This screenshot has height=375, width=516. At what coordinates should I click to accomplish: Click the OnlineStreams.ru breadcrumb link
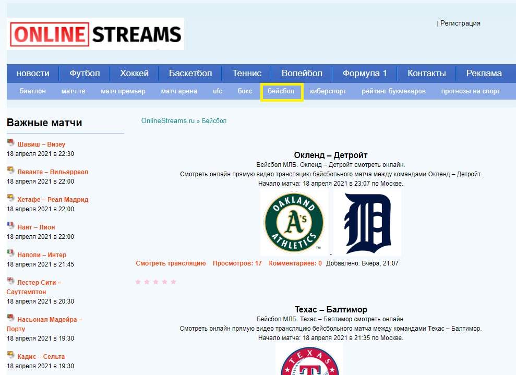point(167,121)
